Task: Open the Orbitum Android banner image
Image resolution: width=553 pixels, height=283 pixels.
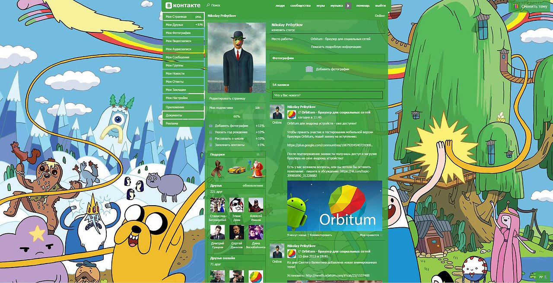Action: point(335,206)
